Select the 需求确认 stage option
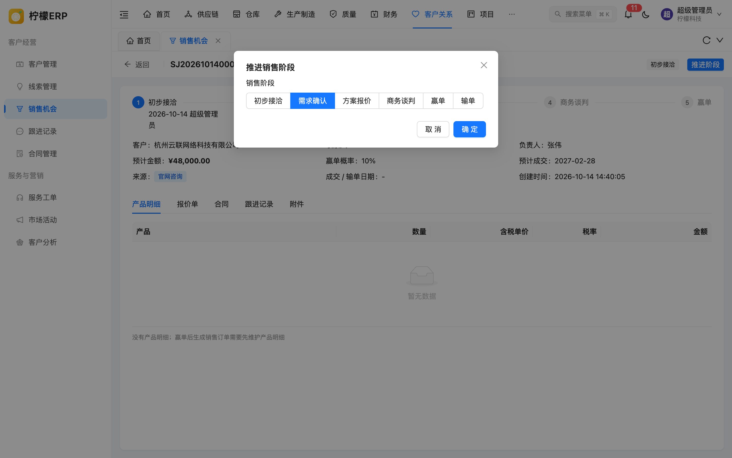The width and height of the screenshot is (732, 458). [x=312, y=101]
